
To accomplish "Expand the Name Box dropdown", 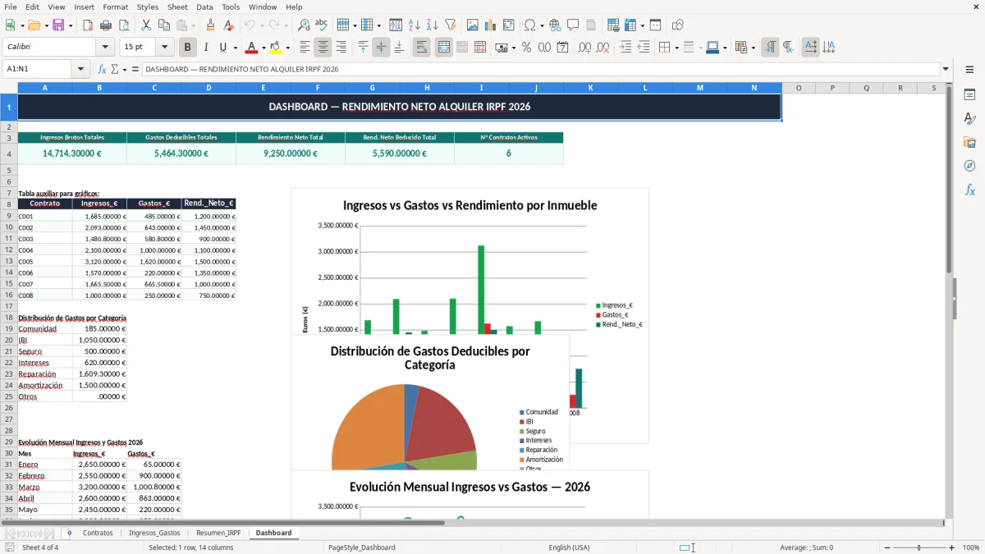I will pyautogui.click(x=80, y=70).
